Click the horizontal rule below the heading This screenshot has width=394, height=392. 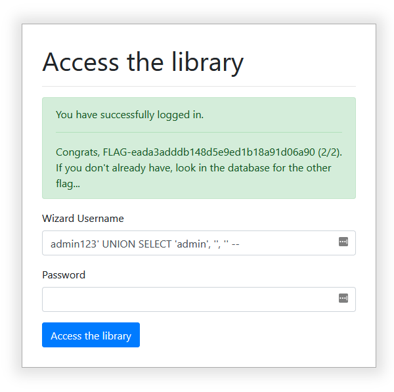[199, 86]
